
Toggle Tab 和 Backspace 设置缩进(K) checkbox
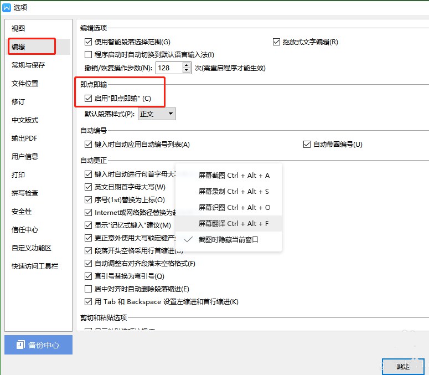pyautogui.click(x=88, y=302)
